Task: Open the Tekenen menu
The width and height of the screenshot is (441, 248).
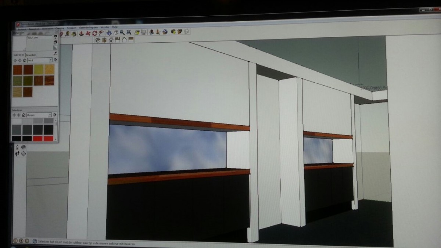Action: [72, 28]
